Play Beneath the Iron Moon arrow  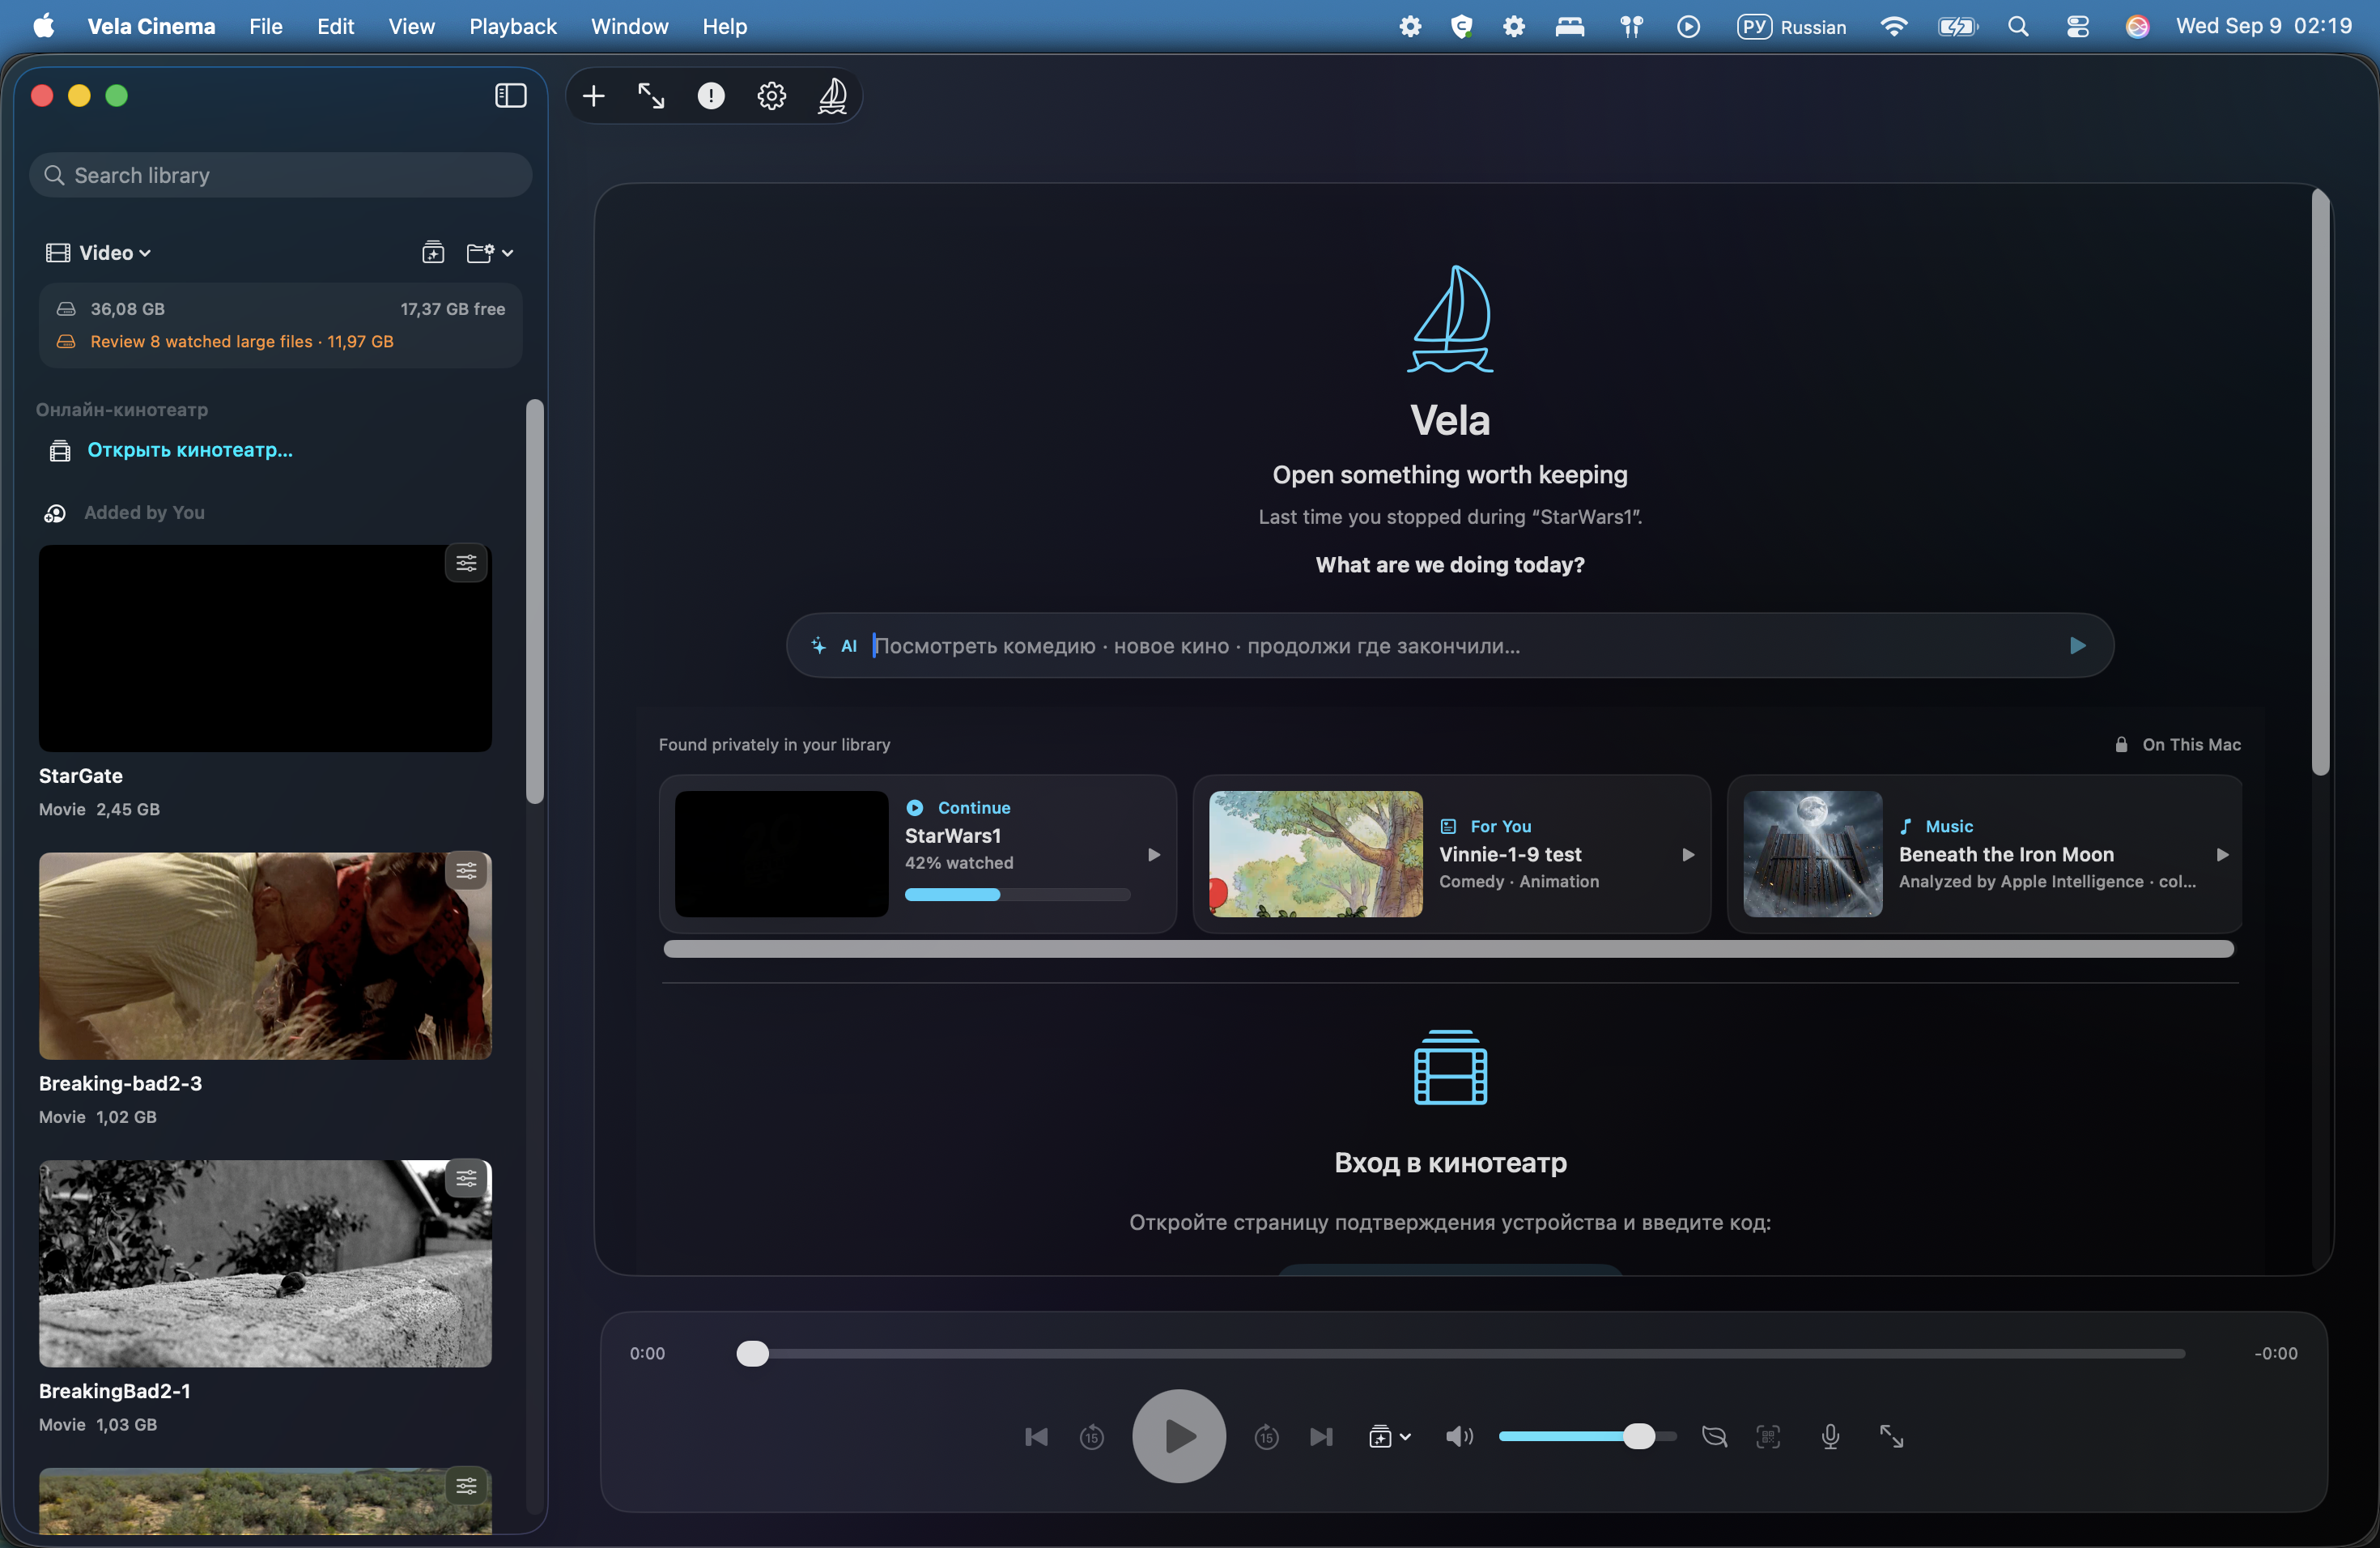click(2222, 855)
